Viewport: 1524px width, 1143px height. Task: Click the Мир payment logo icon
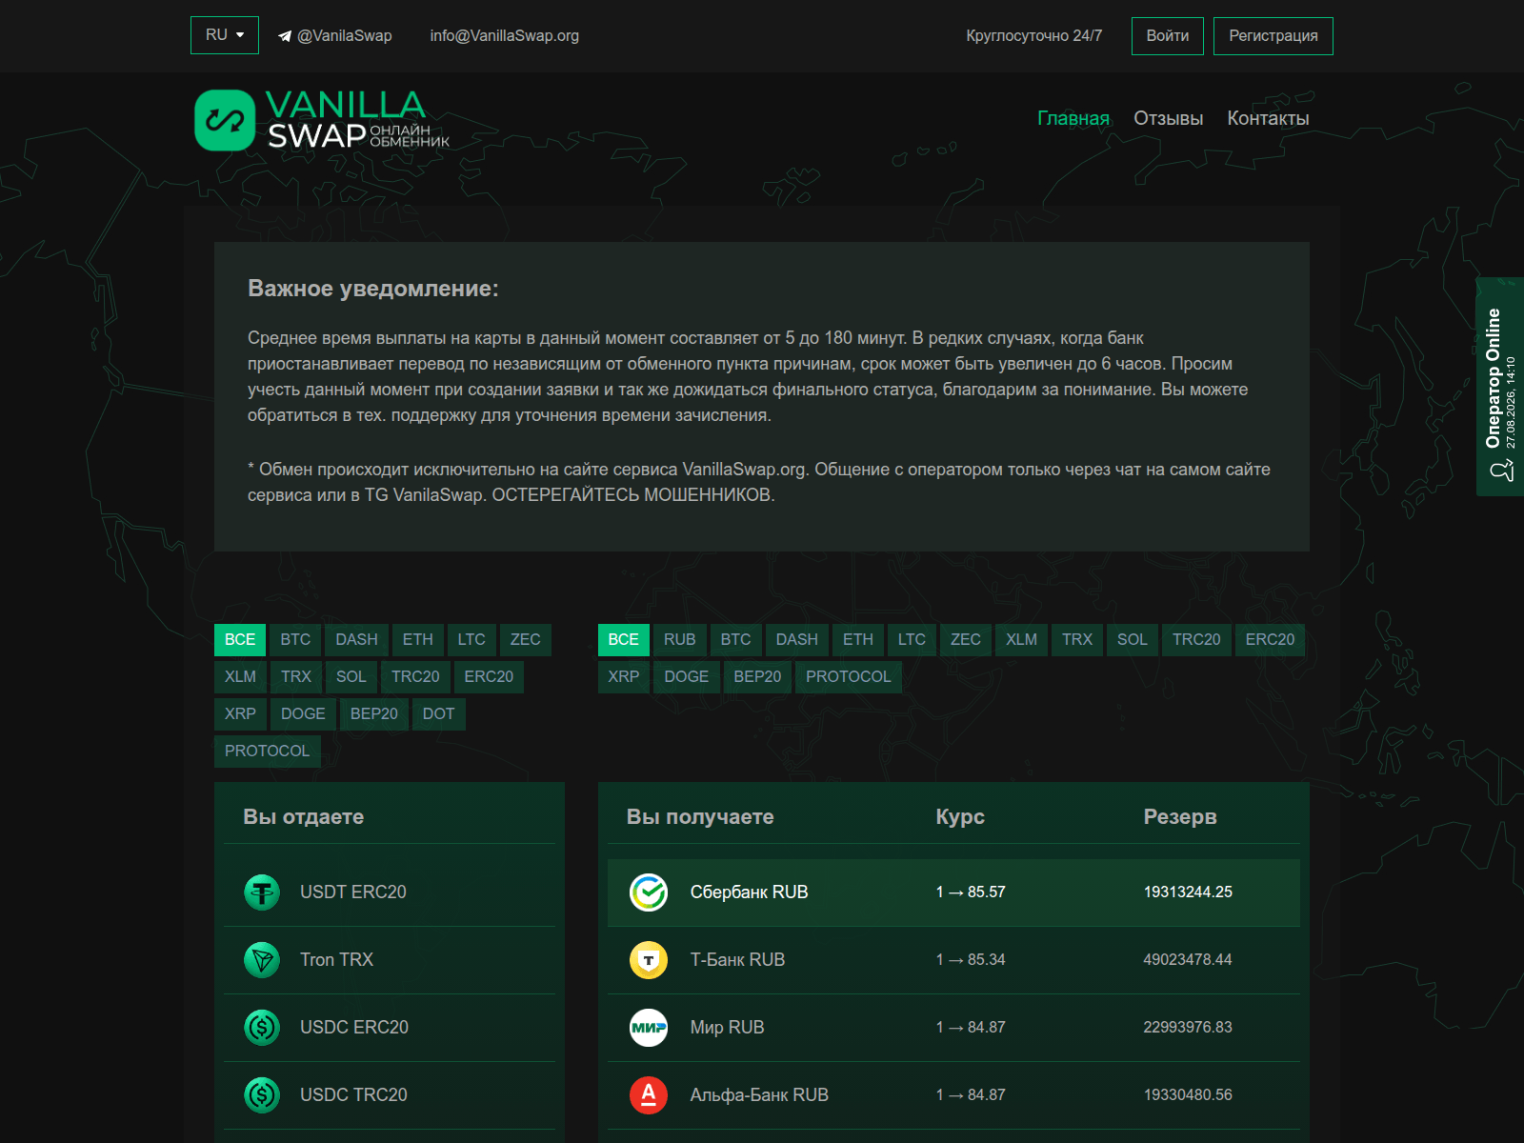tap(649, 1028)
